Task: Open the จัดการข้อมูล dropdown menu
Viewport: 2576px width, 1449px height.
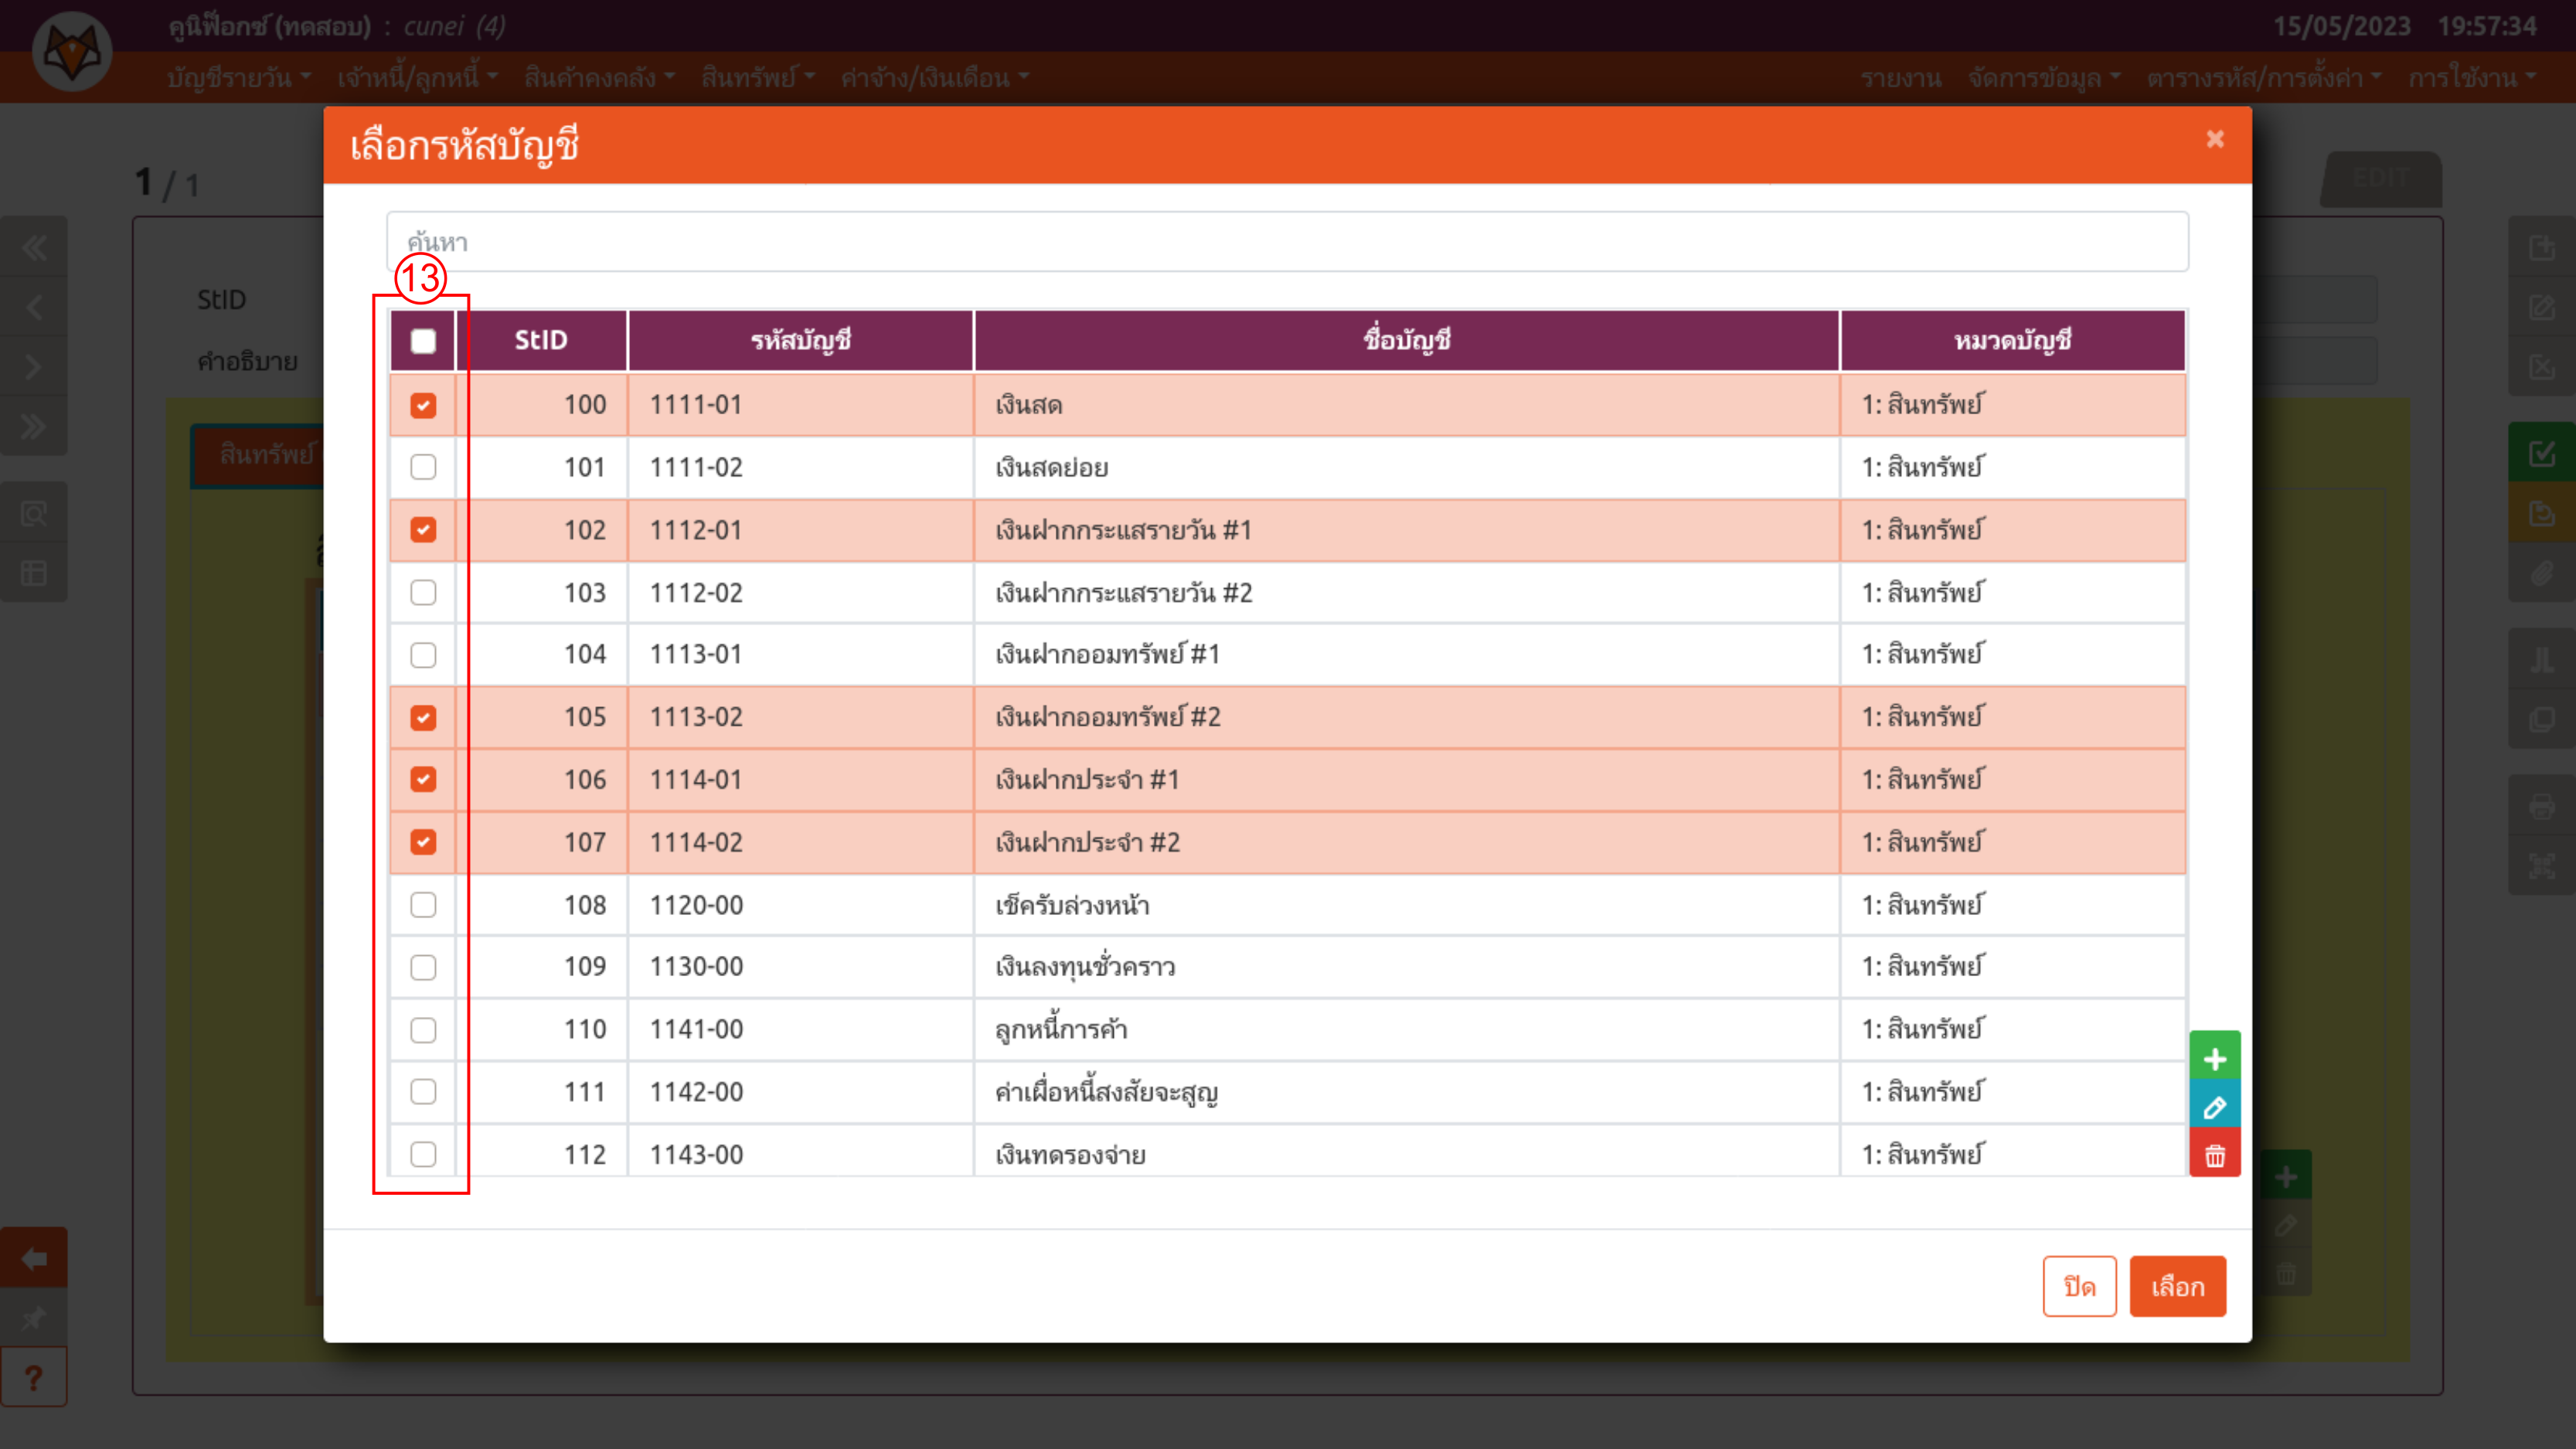Action: pyautogui.click(x=2043, y=77)
